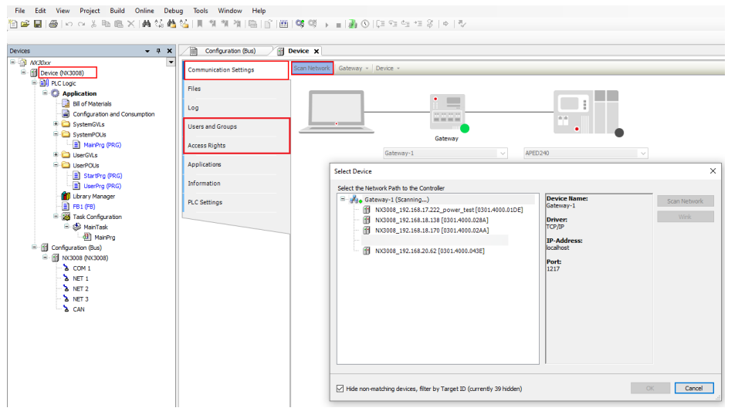Open the Library Manager icon in tree
This screenshot has width=745, height=418.
click(66, 197)
